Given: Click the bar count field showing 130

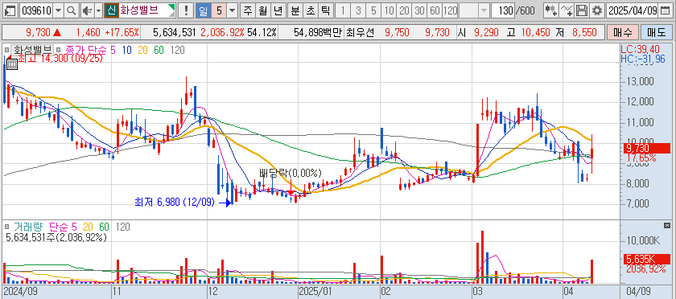Looking at the screenshot, I should click(x=504, y=10).
